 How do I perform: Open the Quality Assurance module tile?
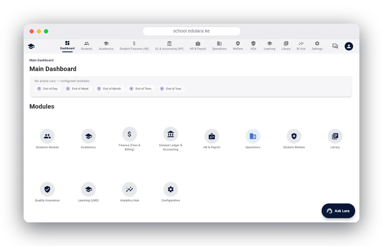click(47, 192)
